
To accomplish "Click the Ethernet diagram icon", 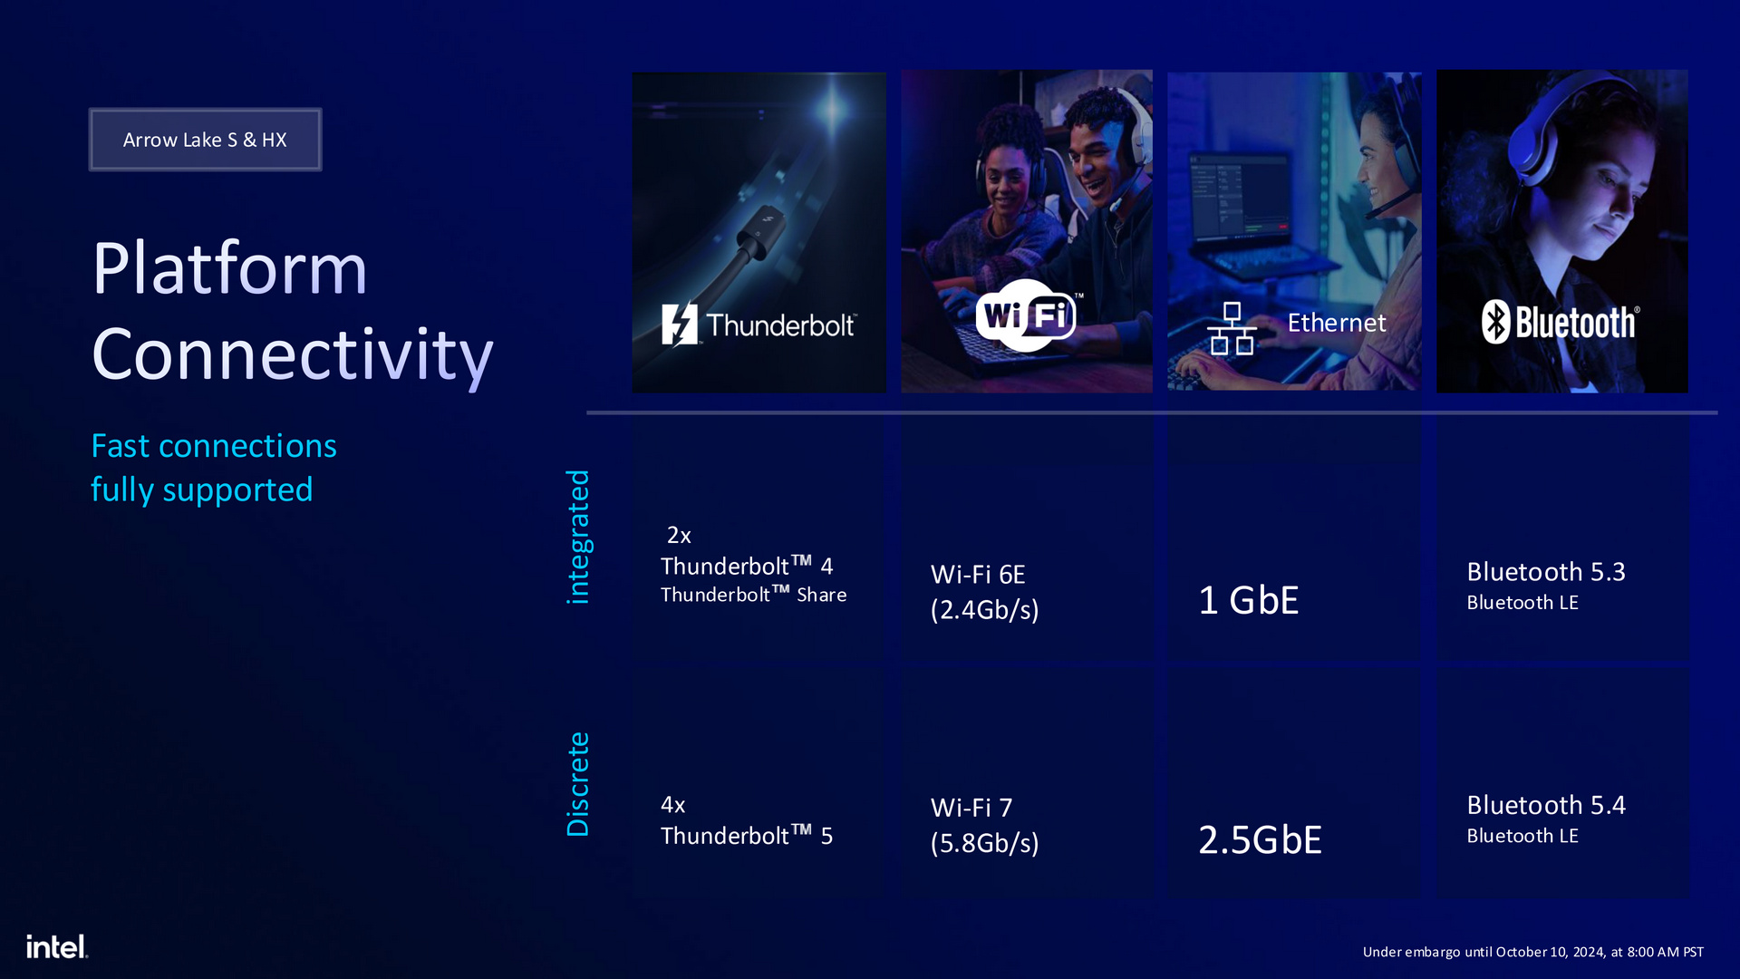I will [1231, 327].
